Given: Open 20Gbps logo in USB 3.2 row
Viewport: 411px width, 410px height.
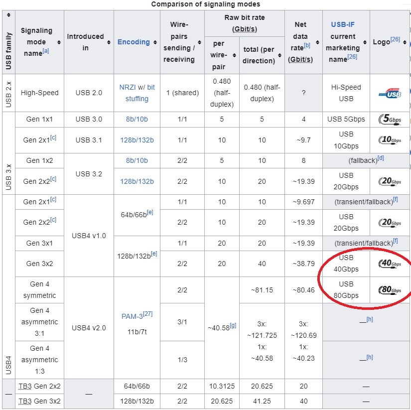Looking at the screenshot, I should tap(390, 181).
